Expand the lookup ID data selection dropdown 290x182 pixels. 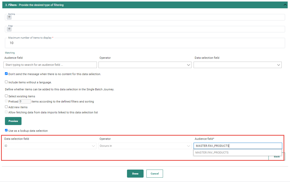click(50, 146)
